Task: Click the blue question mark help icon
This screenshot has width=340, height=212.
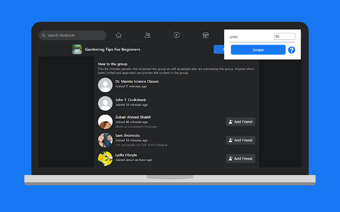Action: click(x=291, y=50)
